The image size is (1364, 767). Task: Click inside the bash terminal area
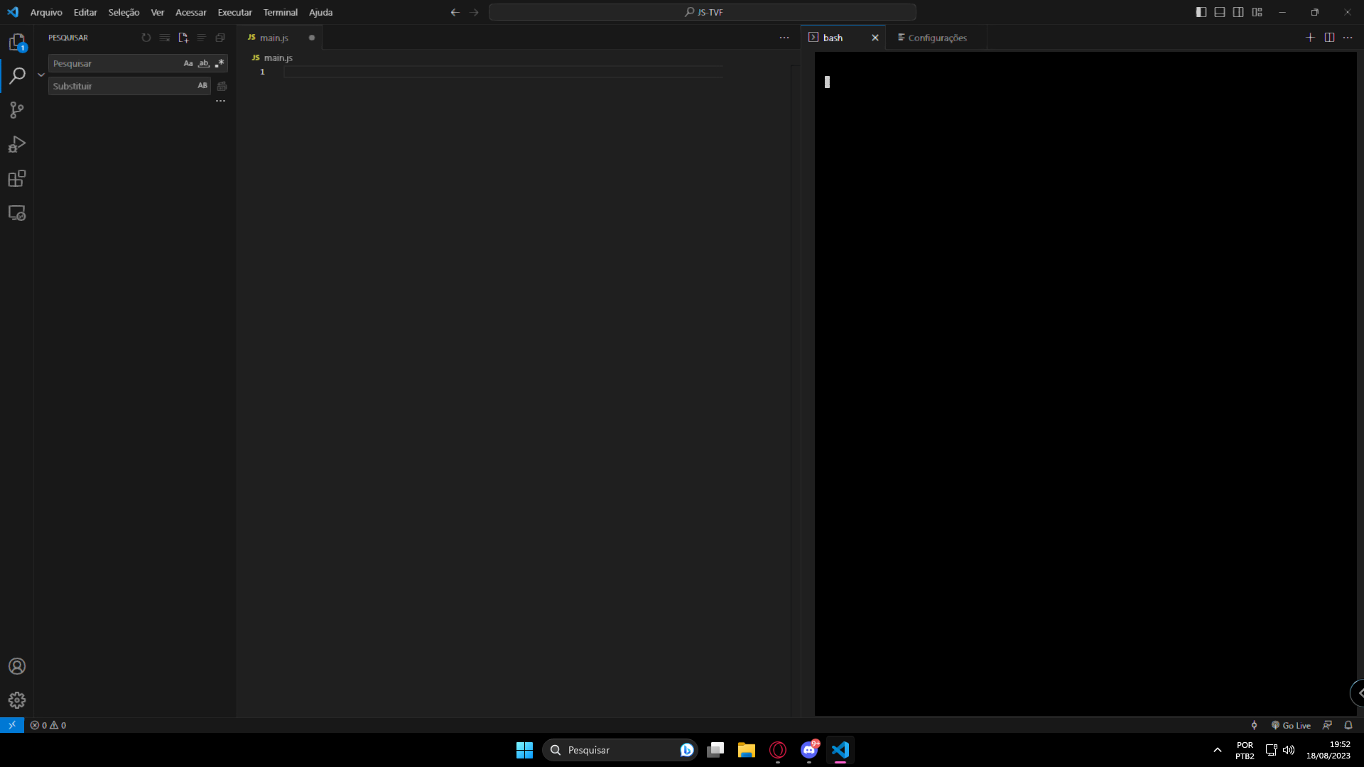pyautogui.click(x=1086, y=383)
